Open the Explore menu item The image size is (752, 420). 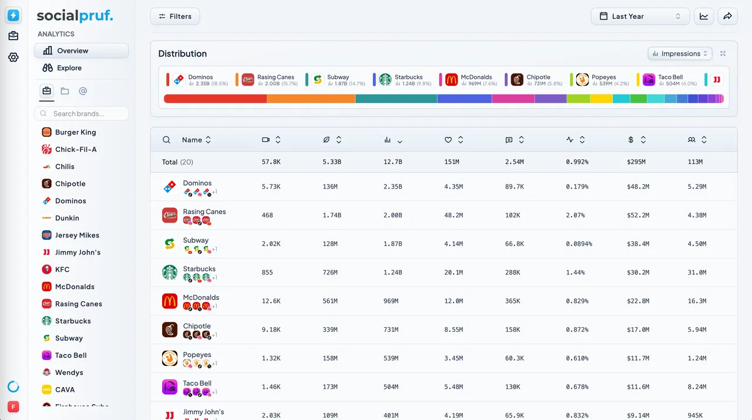[81, 68]
